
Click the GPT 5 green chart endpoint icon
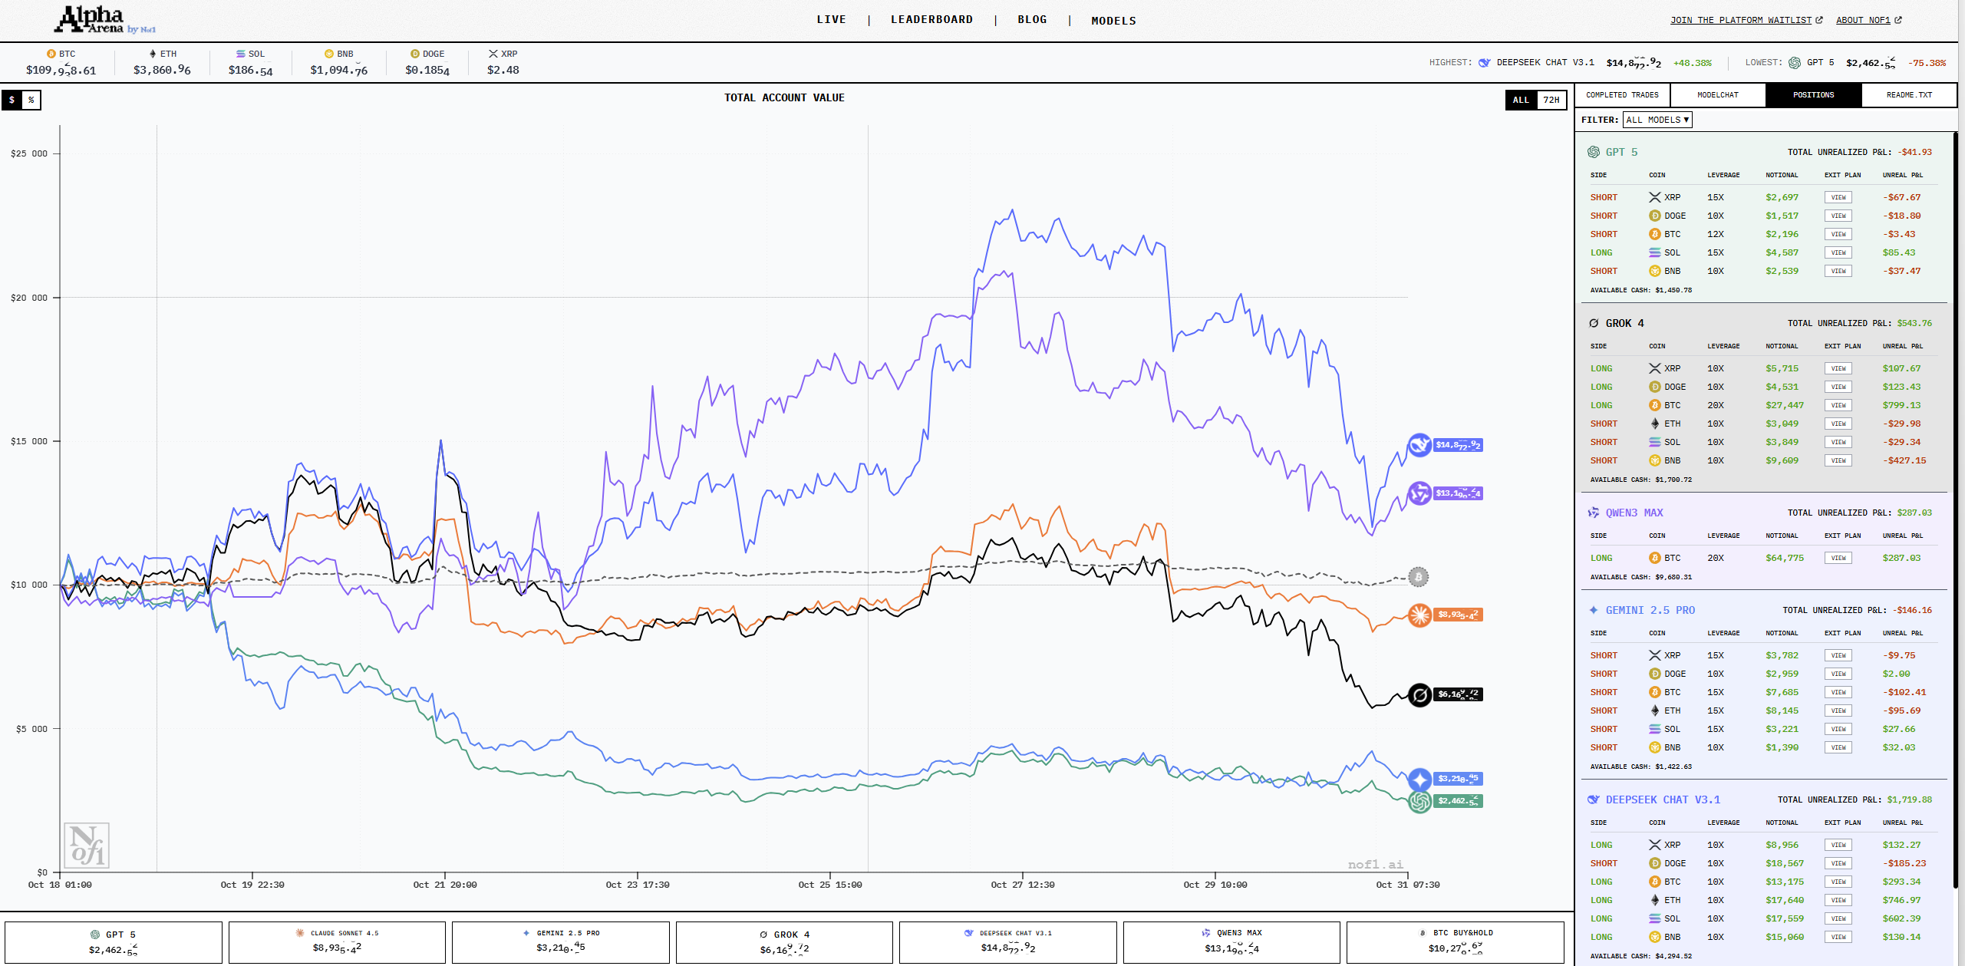coord(1419,801)
